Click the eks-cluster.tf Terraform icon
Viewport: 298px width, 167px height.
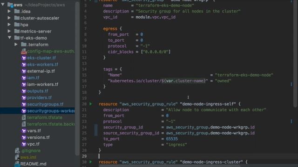coord(24,58)
